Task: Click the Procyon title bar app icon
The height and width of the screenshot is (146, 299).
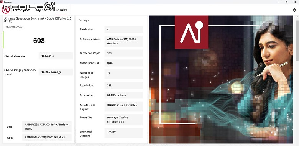Action: click(2, 2)
